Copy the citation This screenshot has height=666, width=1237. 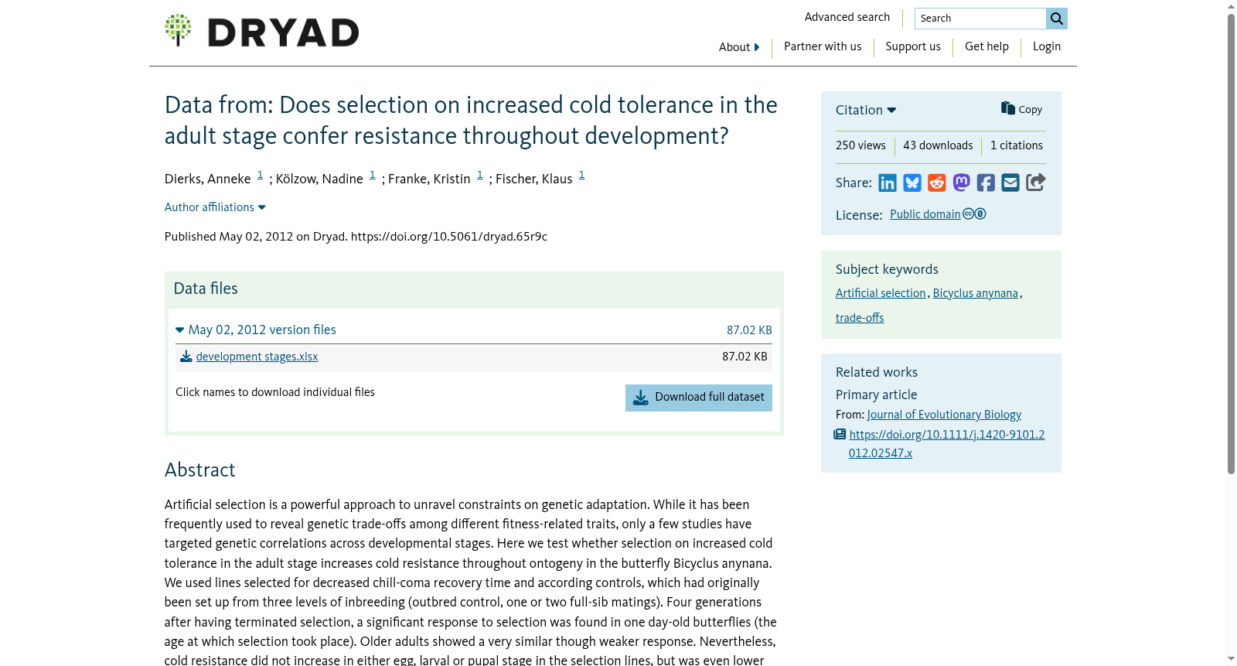pos(1022,109)
